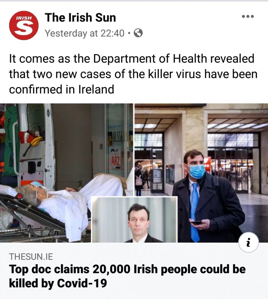Click the globe public audience icon

[x=138, y=33]
